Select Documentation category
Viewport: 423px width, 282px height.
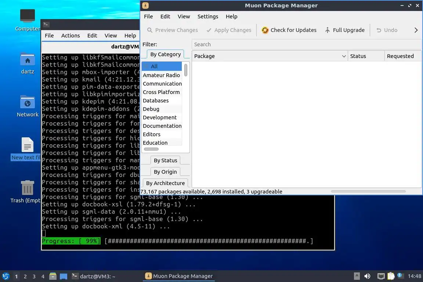click(x=162, y=126)
